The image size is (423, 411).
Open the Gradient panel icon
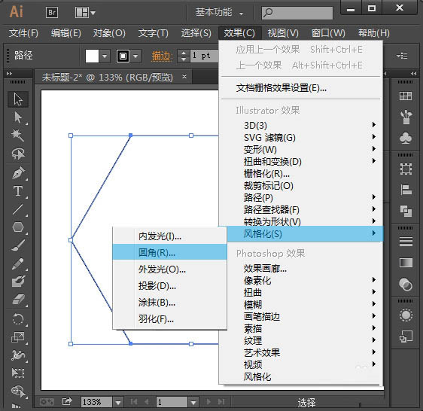tap(406, 263)
